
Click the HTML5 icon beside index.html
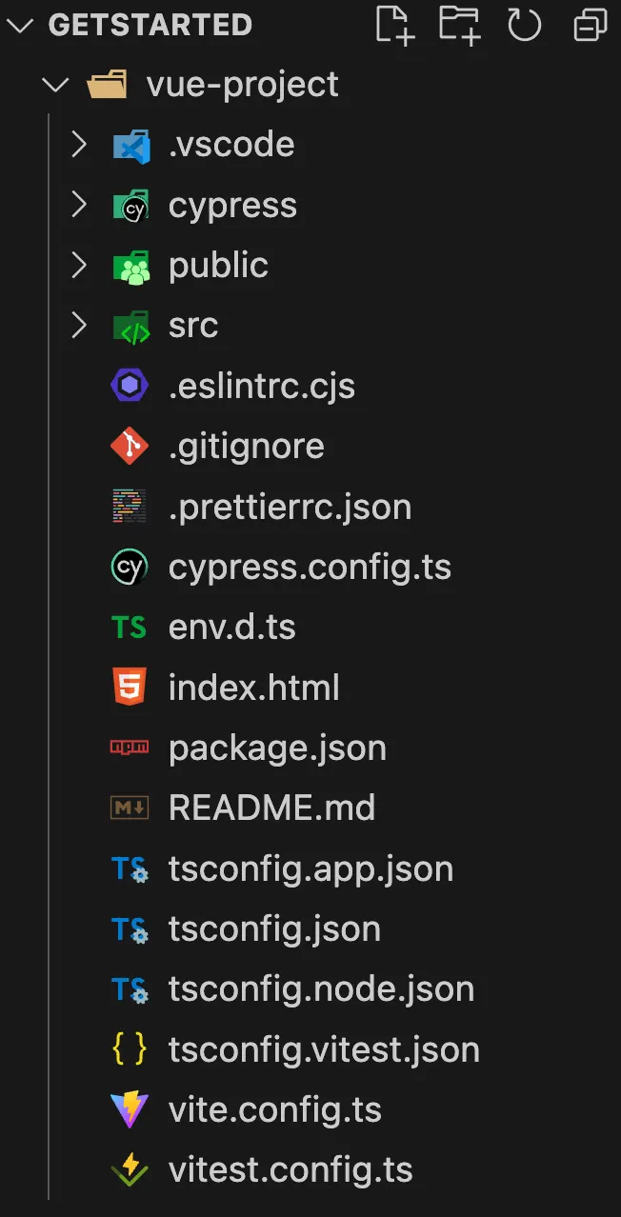[x=130, y=688]
